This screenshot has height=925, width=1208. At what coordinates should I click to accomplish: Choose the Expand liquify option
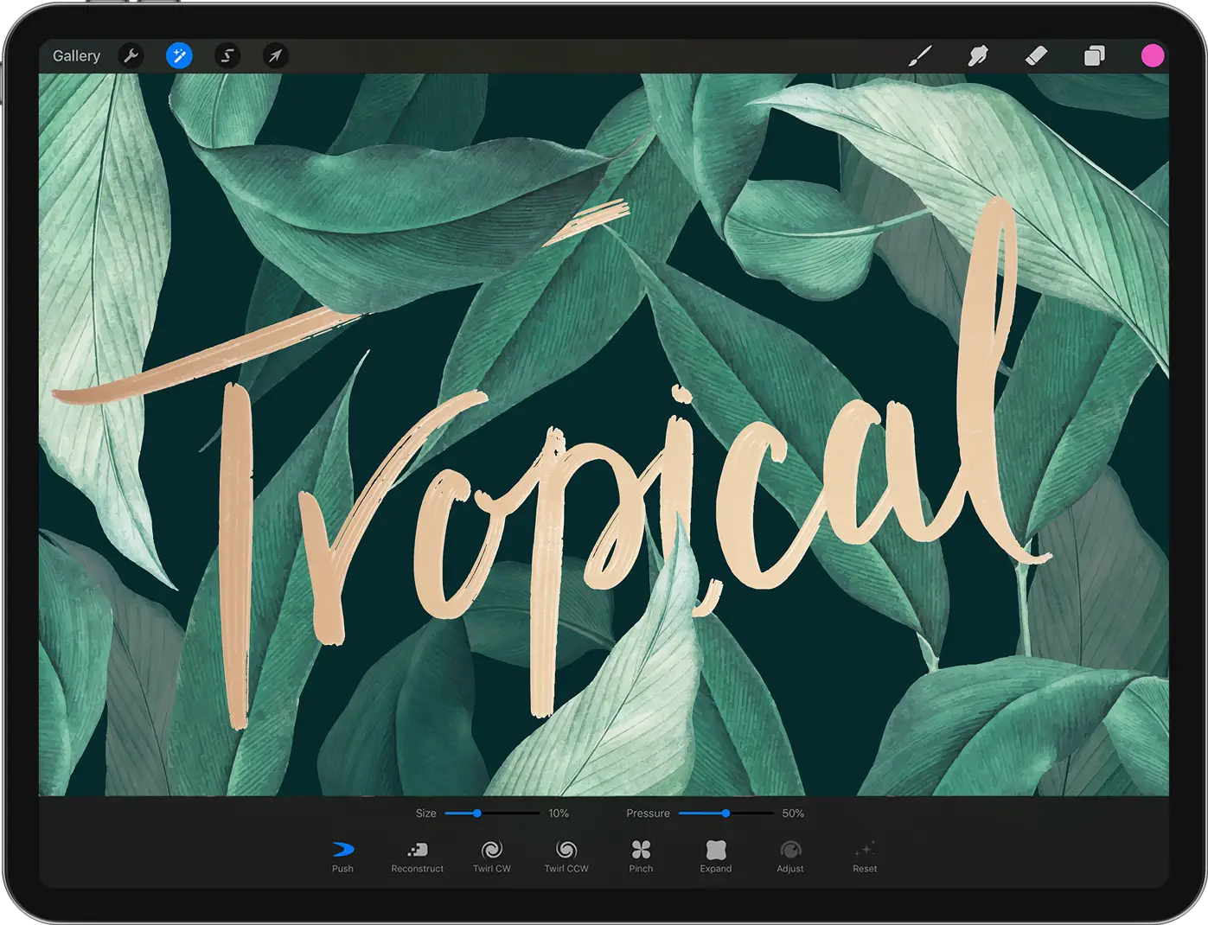[x=715, y=856]
